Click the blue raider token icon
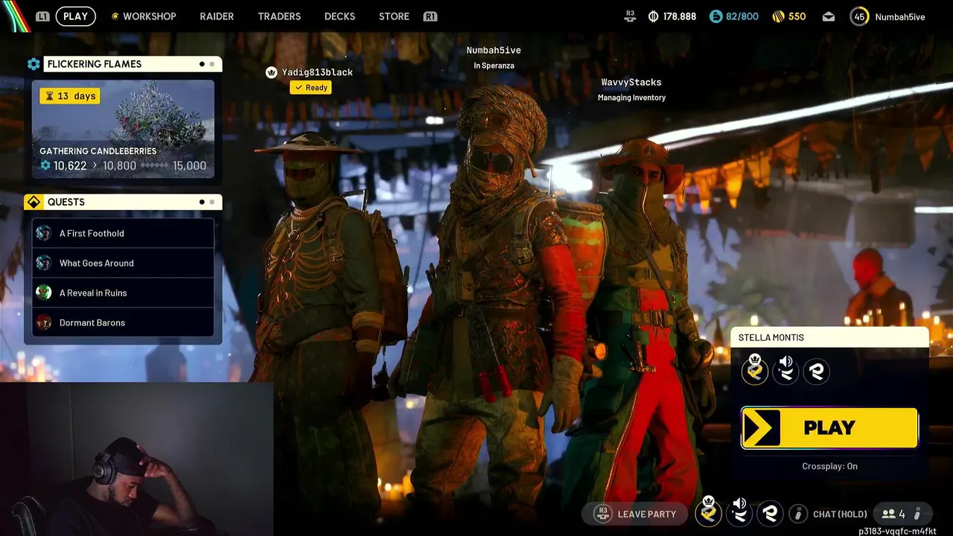The image size is (953, 536). (x=715, y=16)
